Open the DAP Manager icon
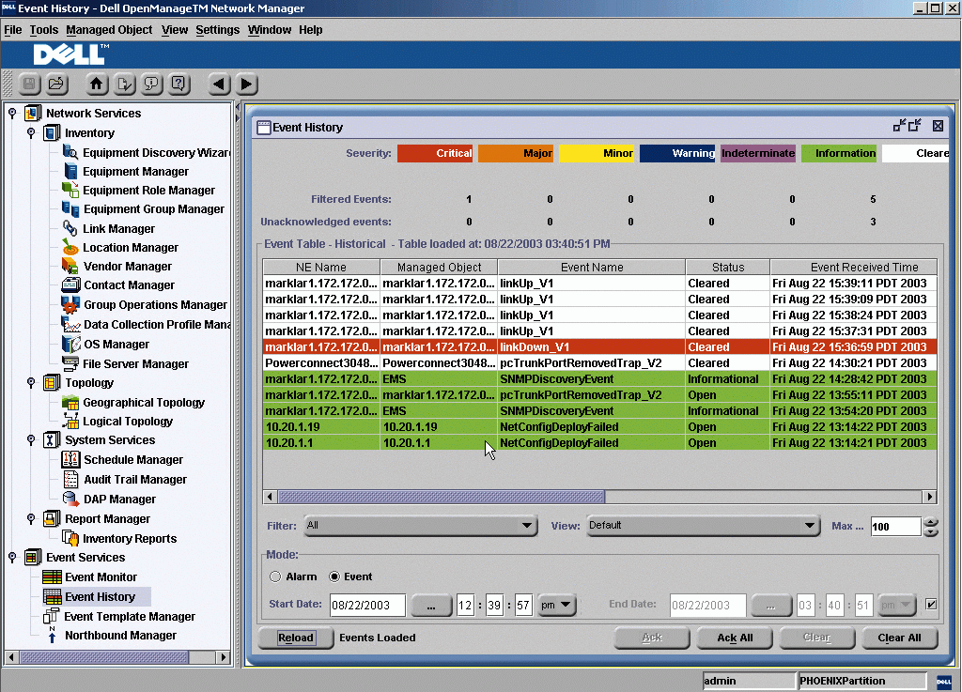Image resolution: width=962 pixels, height=692 pixels. pyautogui.click(x=70, y=499)
